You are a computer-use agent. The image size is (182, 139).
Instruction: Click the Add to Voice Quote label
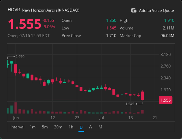(156, 11)
